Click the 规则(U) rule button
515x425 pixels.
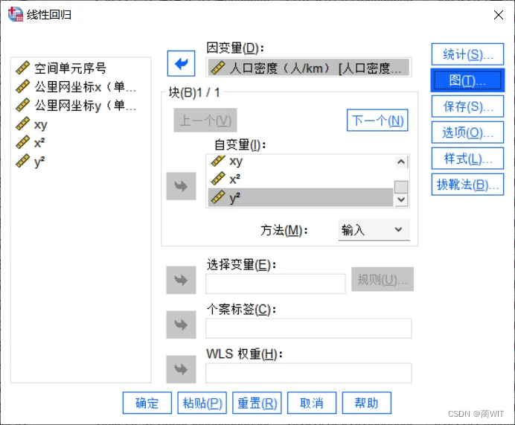[383, 279]
